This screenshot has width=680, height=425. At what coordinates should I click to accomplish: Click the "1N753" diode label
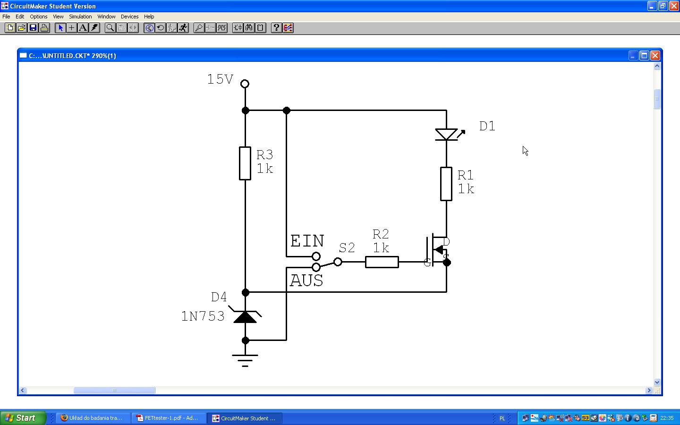pos(203,316)
